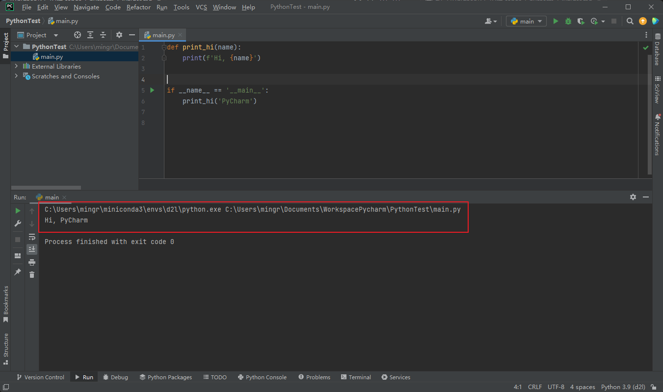Viewport: 663px width, 392px height.
Task: Toggle scroll to end in console
Action: (32, 249)
